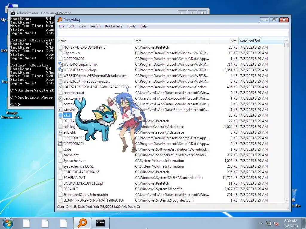Click the dump icon of WER83D7.tmp.hdmp
306x229 pixels.
[60, 70]
